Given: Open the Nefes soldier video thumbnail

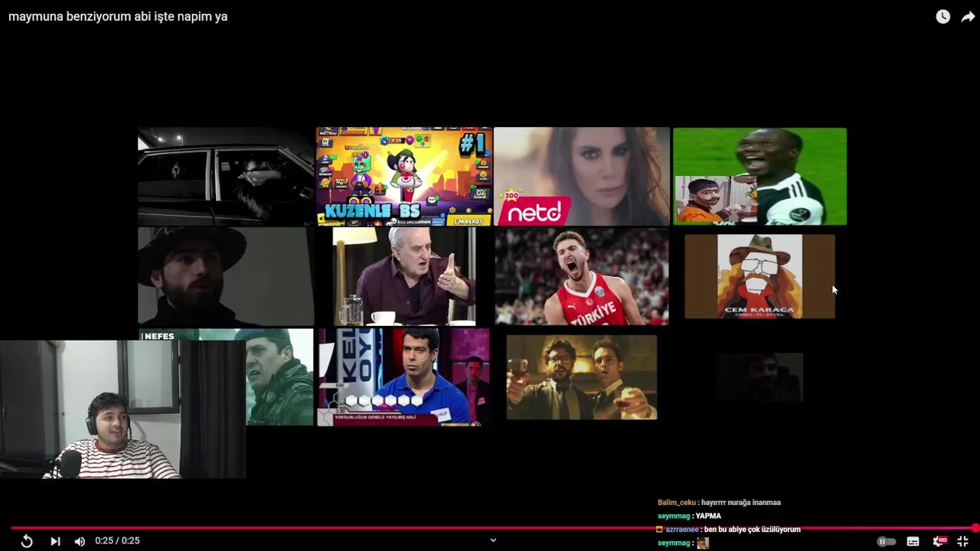Looking at the screenshot, I should pos(279,377).
